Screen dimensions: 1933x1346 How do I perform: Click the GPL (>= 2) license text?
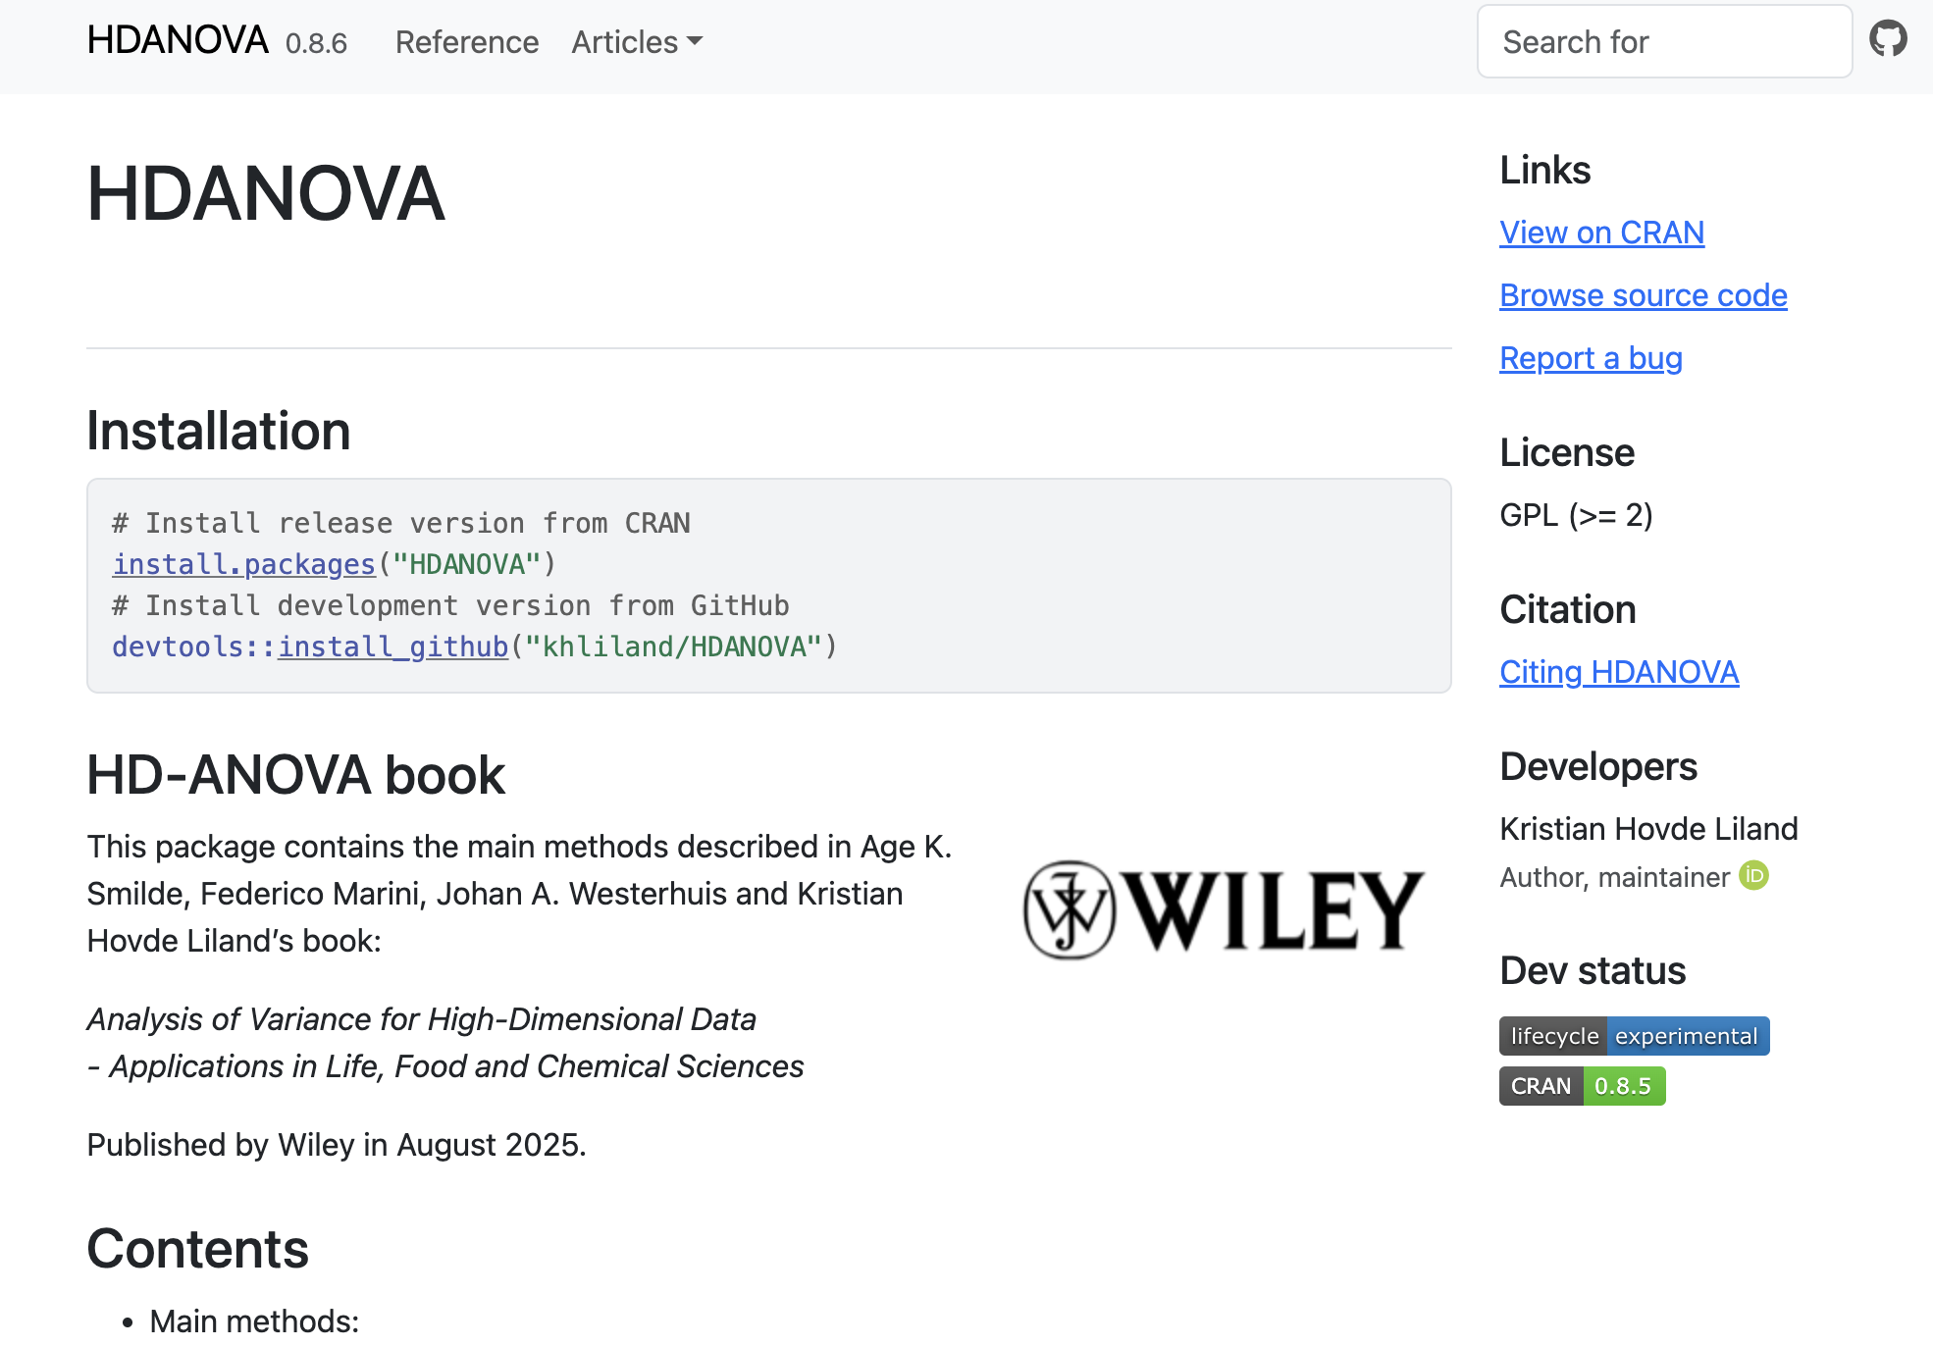(x=1576, y=515)
